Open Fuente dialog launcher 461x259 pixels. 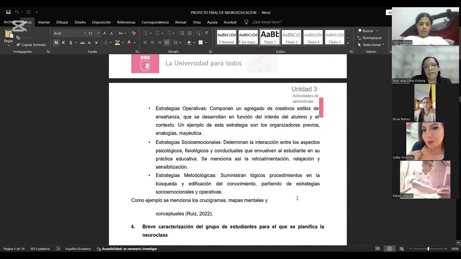[137, 52]
